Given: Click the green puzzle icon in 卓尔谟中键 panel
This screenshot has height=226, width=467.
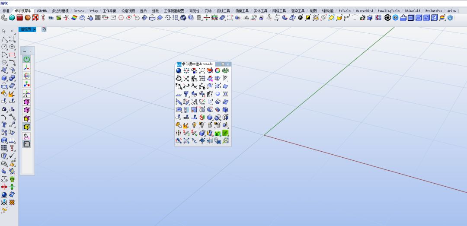Looking at the screenshot, I should tap(225, 70).
